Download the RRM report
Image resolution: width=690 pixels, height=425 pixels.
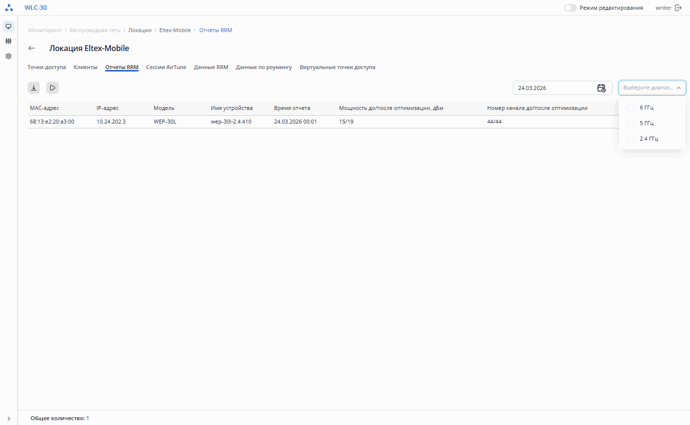pyautogui.click(x=34, y=88)
